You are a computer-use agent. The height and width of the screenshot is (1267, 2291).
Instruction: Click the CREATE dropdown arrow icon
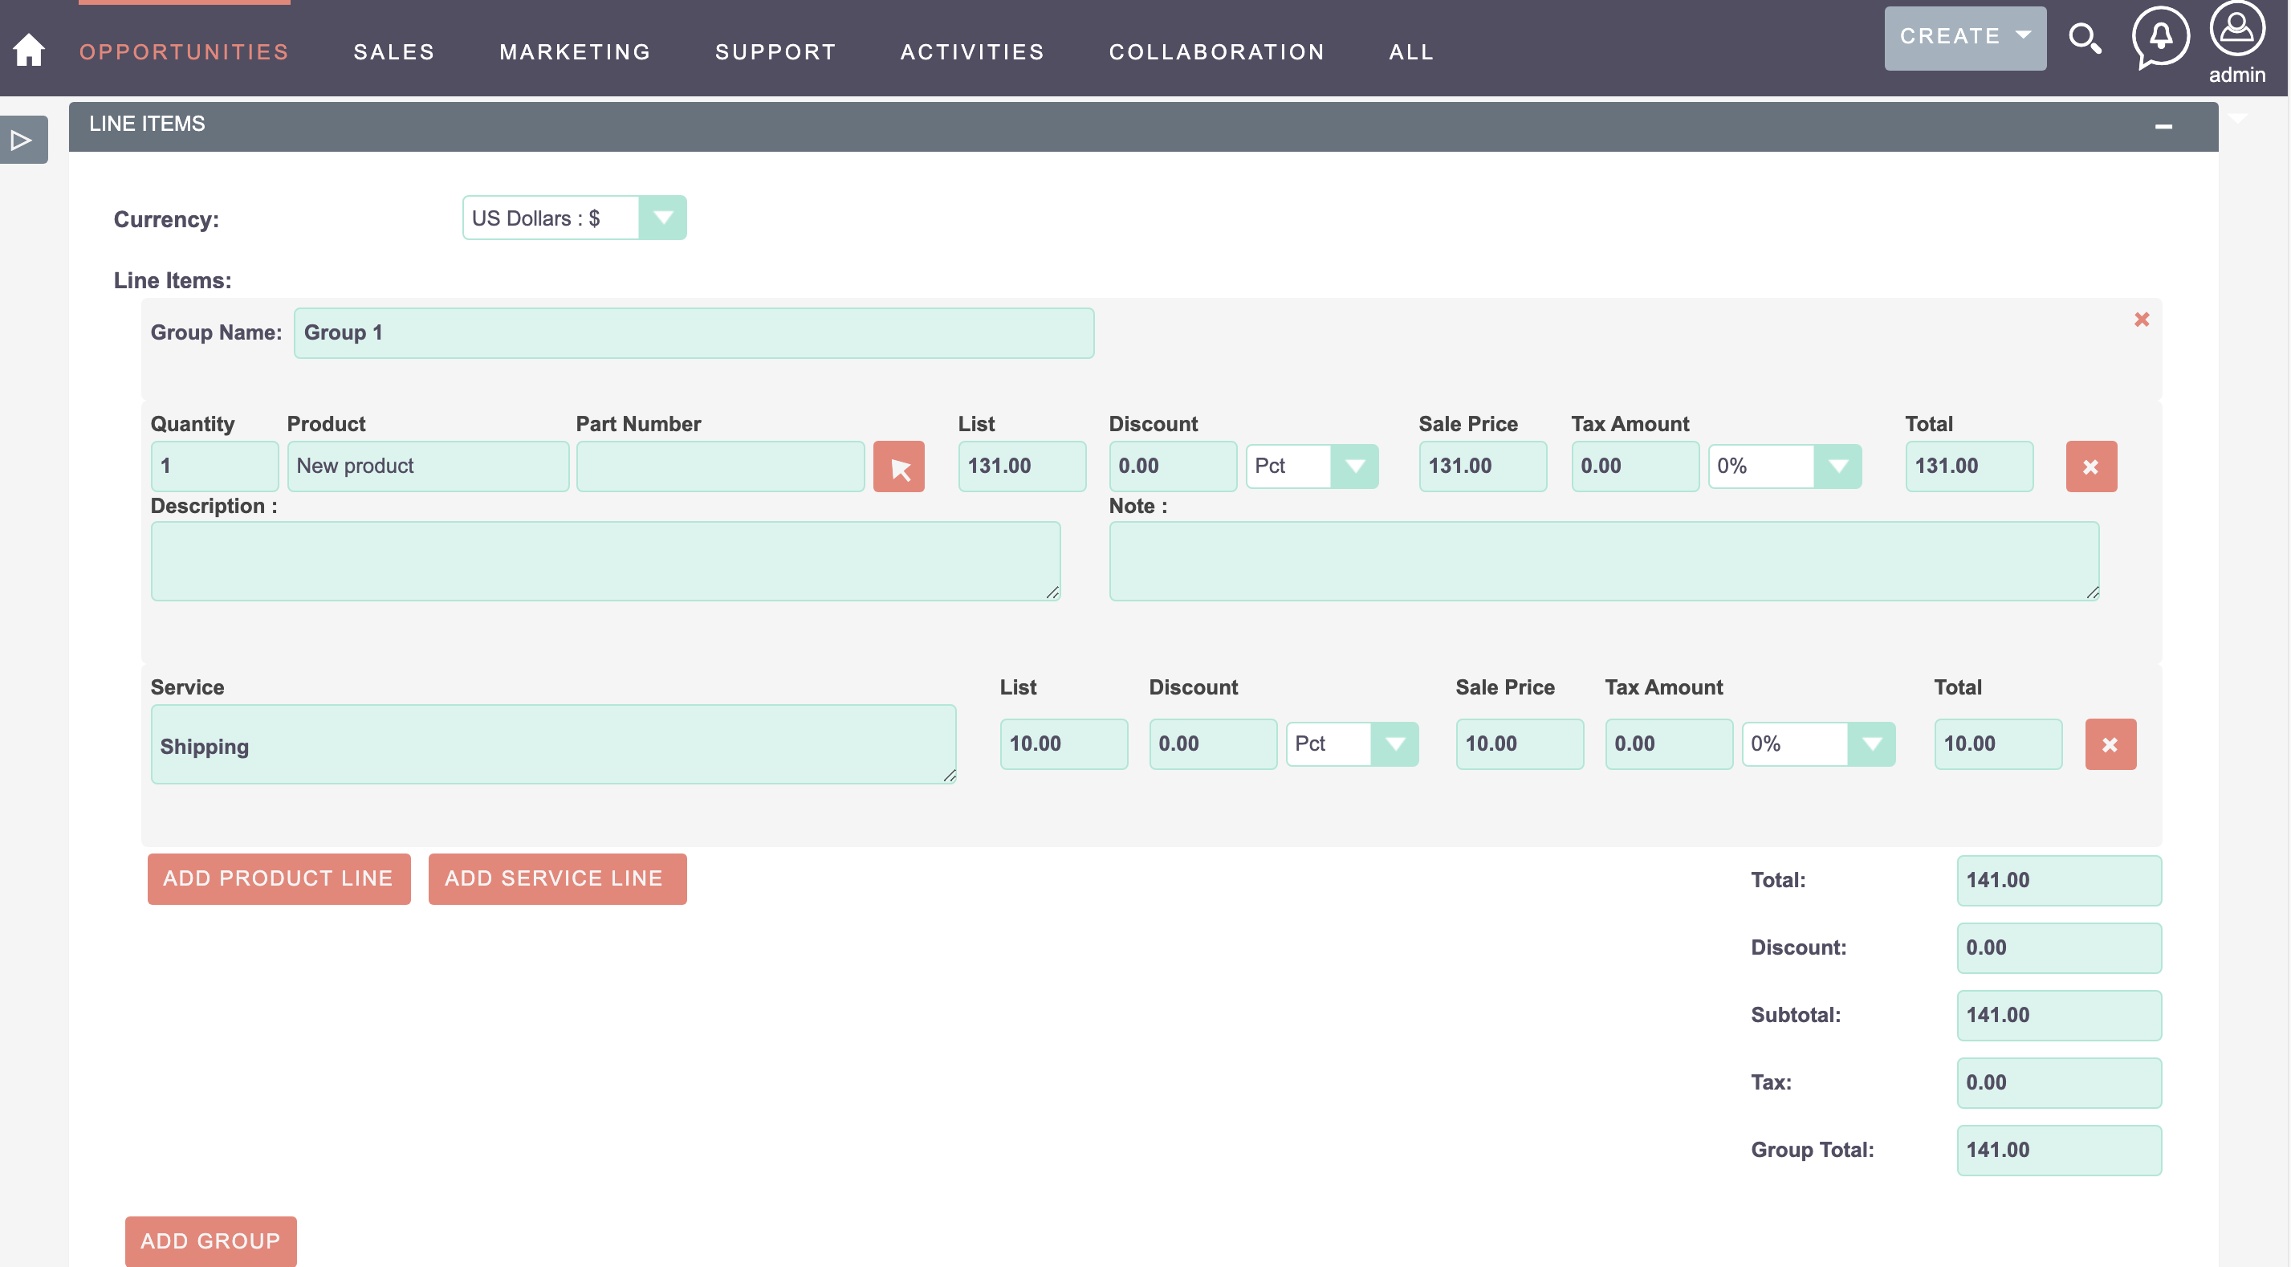tap(2023, 35)
